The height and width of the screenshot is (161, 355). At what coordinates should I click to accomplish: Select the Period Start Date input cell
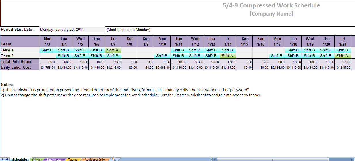pyautogui.click(x=72, y=30)
